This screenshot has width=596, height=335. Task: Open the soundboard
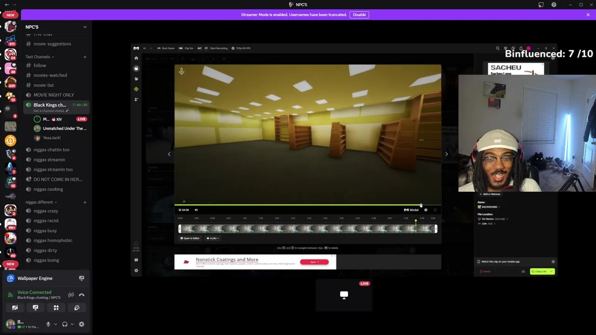77,308
